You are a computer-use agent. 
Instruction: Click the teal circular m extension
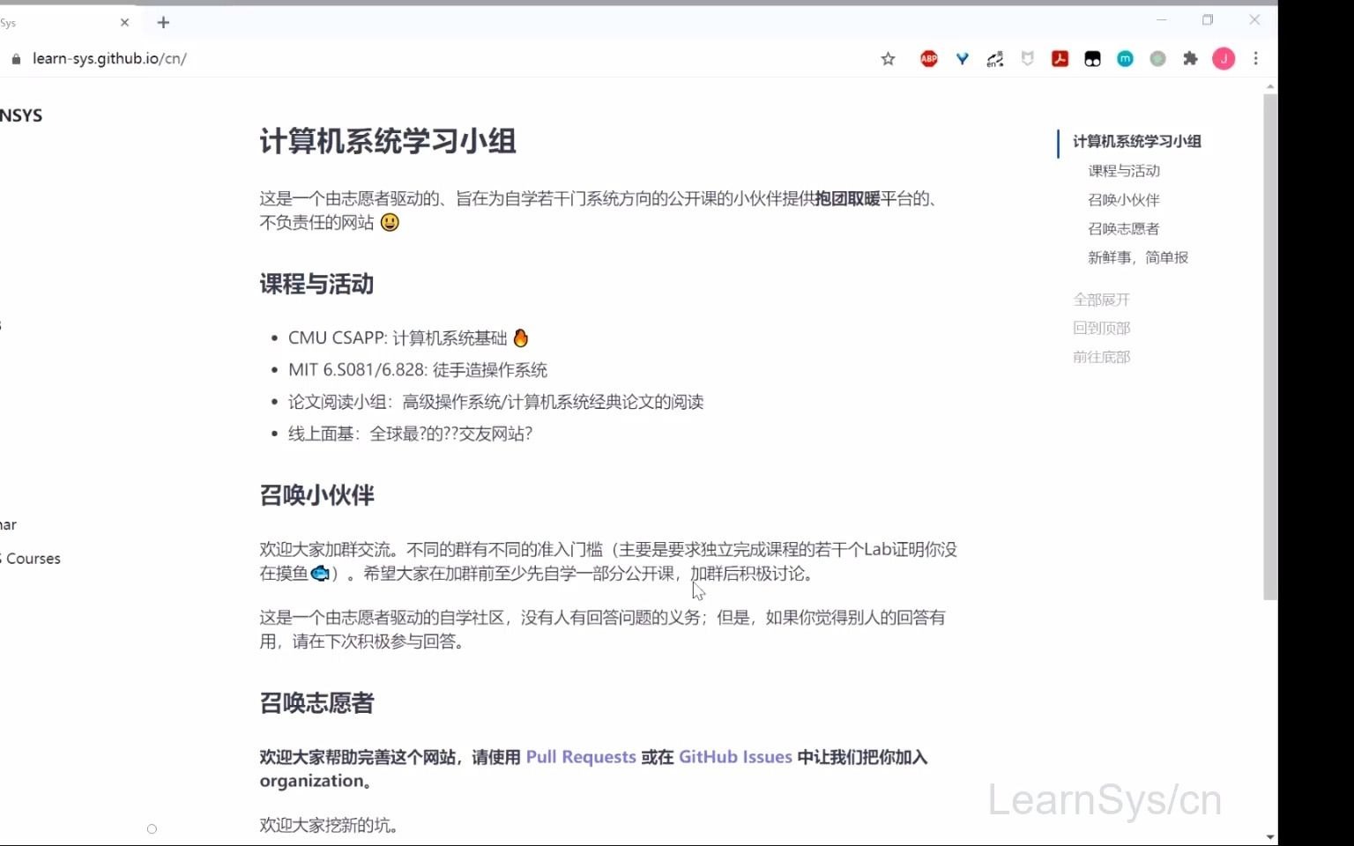coord(1125,59)
